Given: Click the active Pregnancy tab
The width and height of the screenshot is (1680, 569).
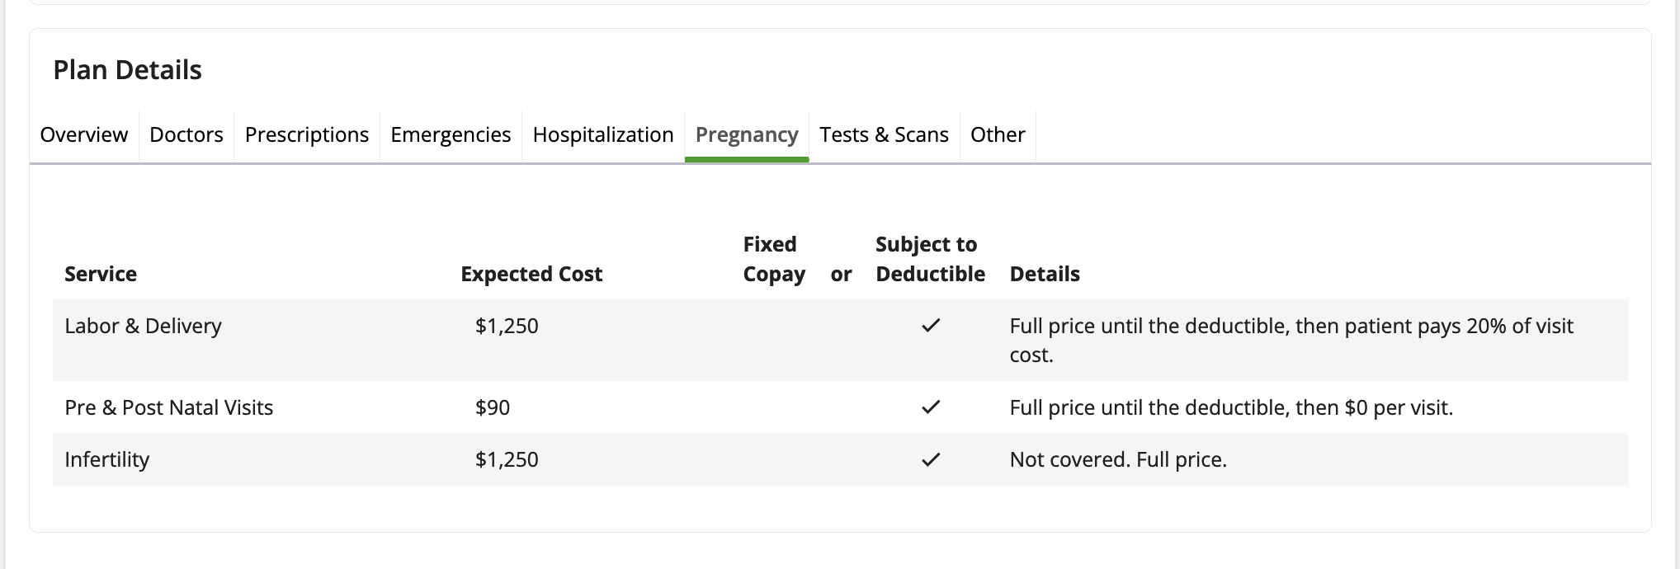Looking at the screenshot, I should point(747,134).
